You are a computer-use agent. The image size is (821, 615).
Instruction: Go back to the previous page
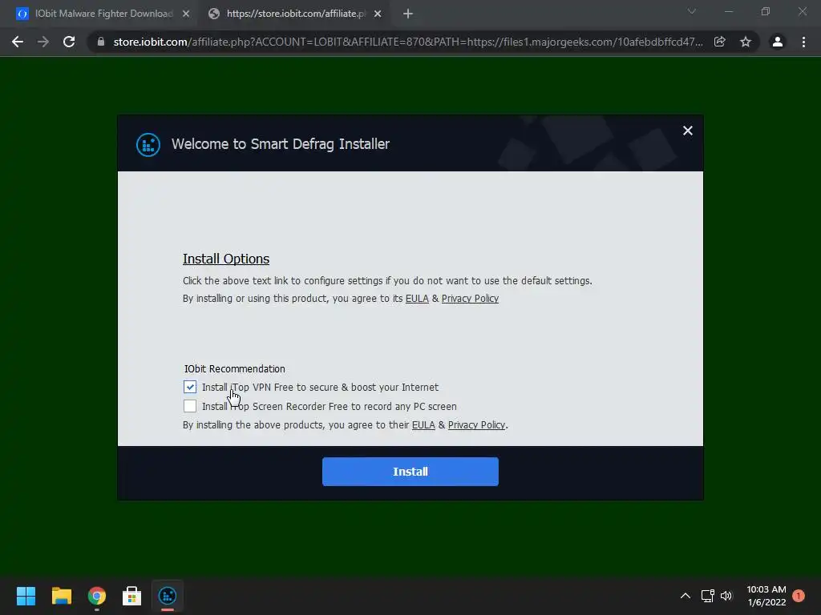[18, 42]
